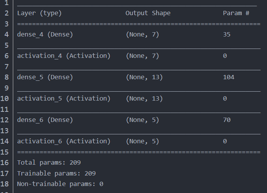Screen dimensions: 267x193
Task: Place cursor on 'dense_4 (Dense)' text
Action: [x=45, y=35]
